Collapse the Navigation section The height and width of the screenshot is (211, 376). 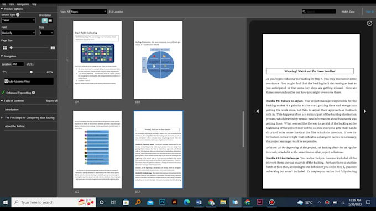click(x=2, y=56)
